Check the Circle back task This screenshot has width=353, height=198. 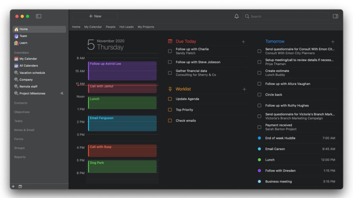pyautogui.click(x=259, y=95)
